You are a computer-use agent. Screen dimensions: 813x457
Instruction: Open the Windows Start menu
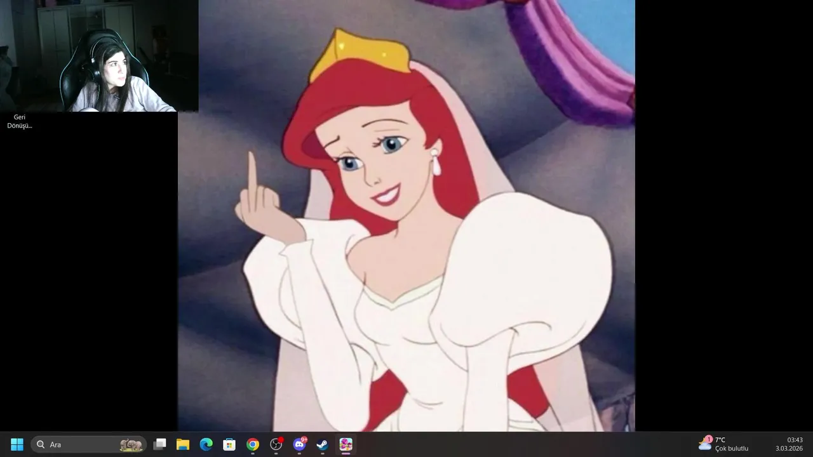[17, 444]
